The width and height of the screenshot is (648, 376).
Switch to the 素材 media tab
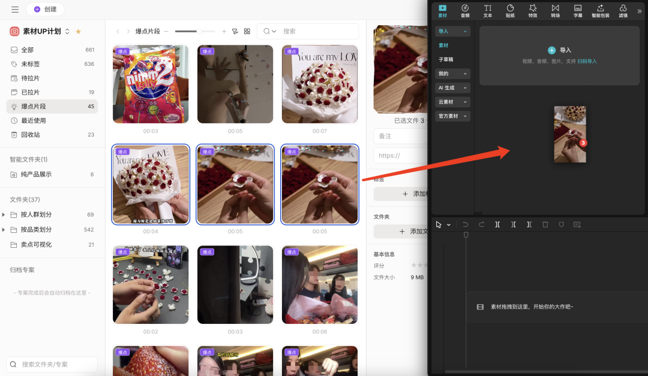coord(443,11)
